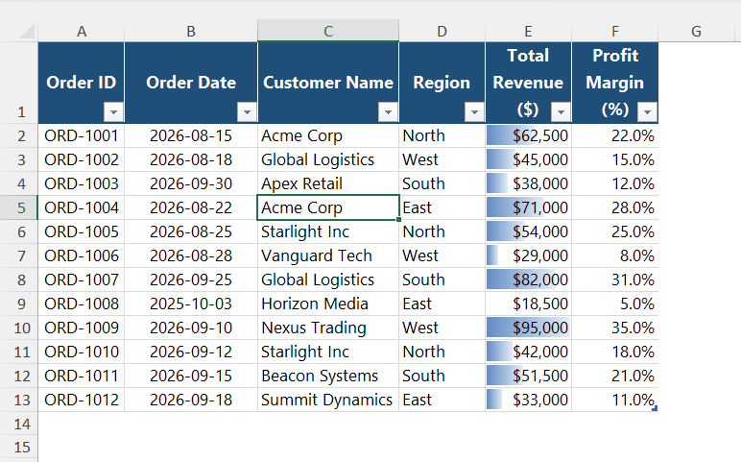Click the 35.0% profit margin cell
Viewport: 741px width, 462px height.
click(615, 328)
